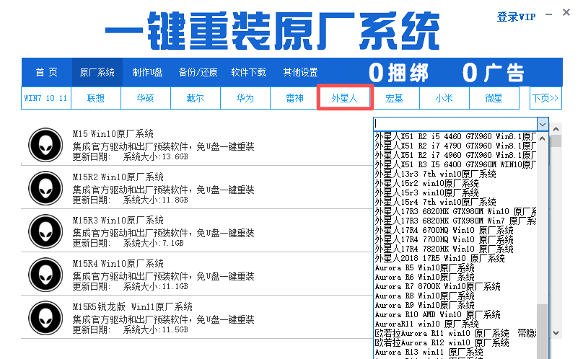Switch to the 原厂系统 tab

(x=97, y=72)
